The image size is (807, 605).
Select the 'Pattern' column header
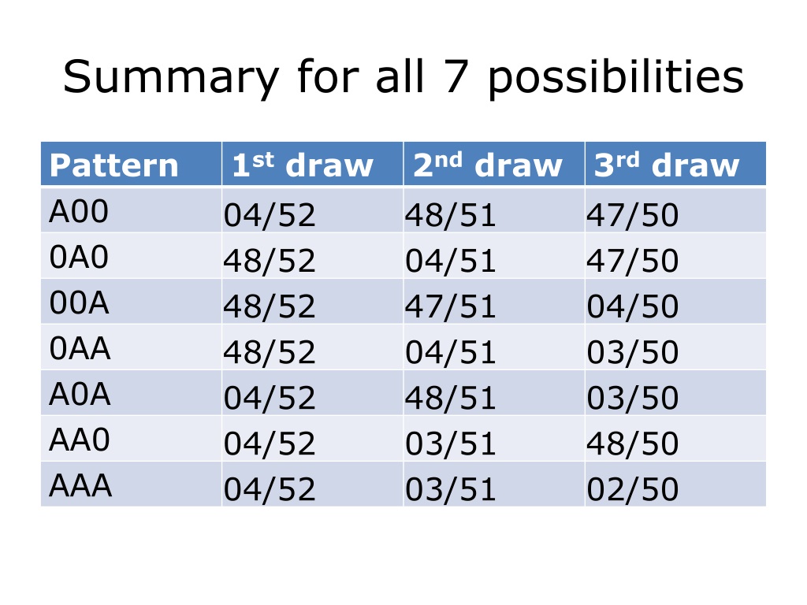pyautogui.click(x=132, y=164)
